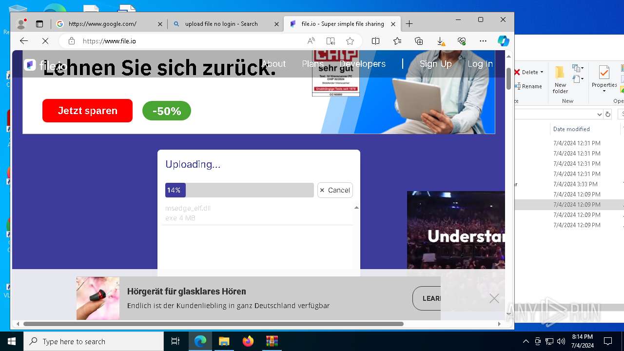Select the row dated 7/4/2024 3:33 PM
This screenshot has width=624, height=351.
pyautogui.click(x=569, y=184)
